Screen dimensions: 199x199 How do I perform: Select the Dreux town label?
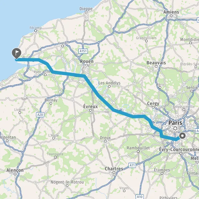click(x=105, y=138)
